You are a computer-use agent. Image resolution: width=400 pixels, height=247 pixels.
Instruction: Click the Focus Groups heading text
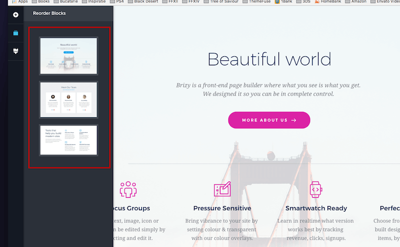coord(131,208)
